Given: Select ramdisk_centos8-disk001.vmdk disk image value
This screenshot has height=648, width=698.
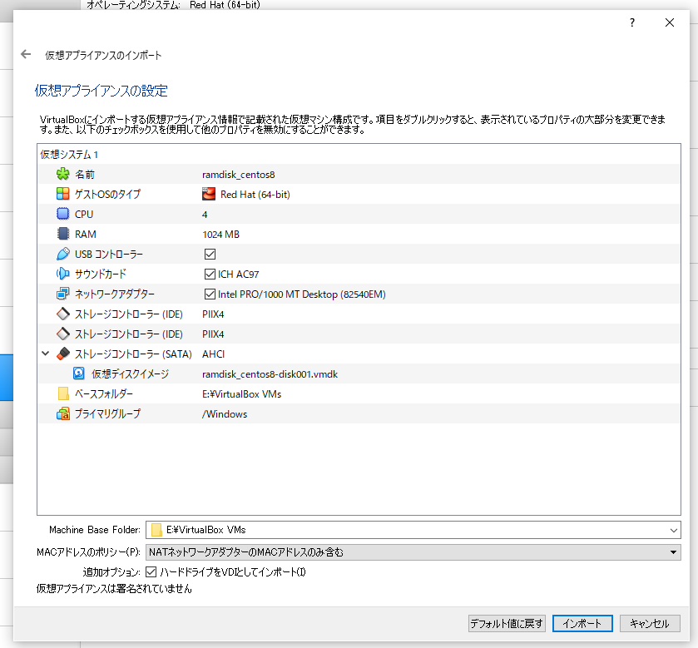Looking at the screenshot, I should (270, 374).
